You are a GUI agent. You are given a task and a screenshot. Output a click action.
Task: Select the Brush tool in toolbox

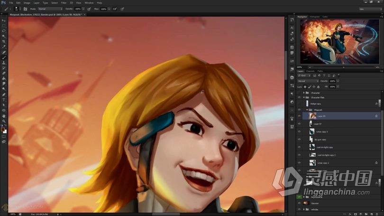[4, 57]
